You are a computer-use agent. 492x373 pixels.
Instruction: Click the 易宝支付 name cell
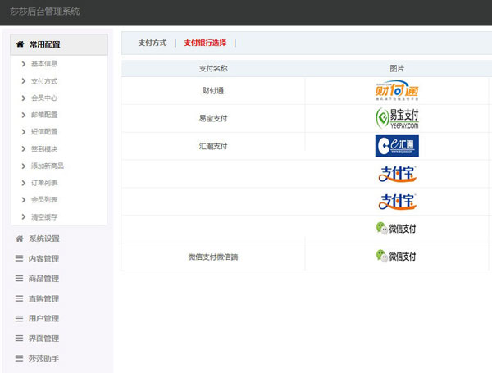click(x=213, y=118)
